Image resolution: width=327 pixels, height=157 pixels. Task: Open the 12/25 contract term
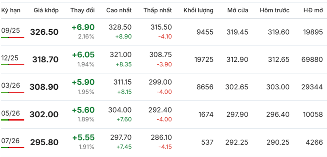(10, 58)
